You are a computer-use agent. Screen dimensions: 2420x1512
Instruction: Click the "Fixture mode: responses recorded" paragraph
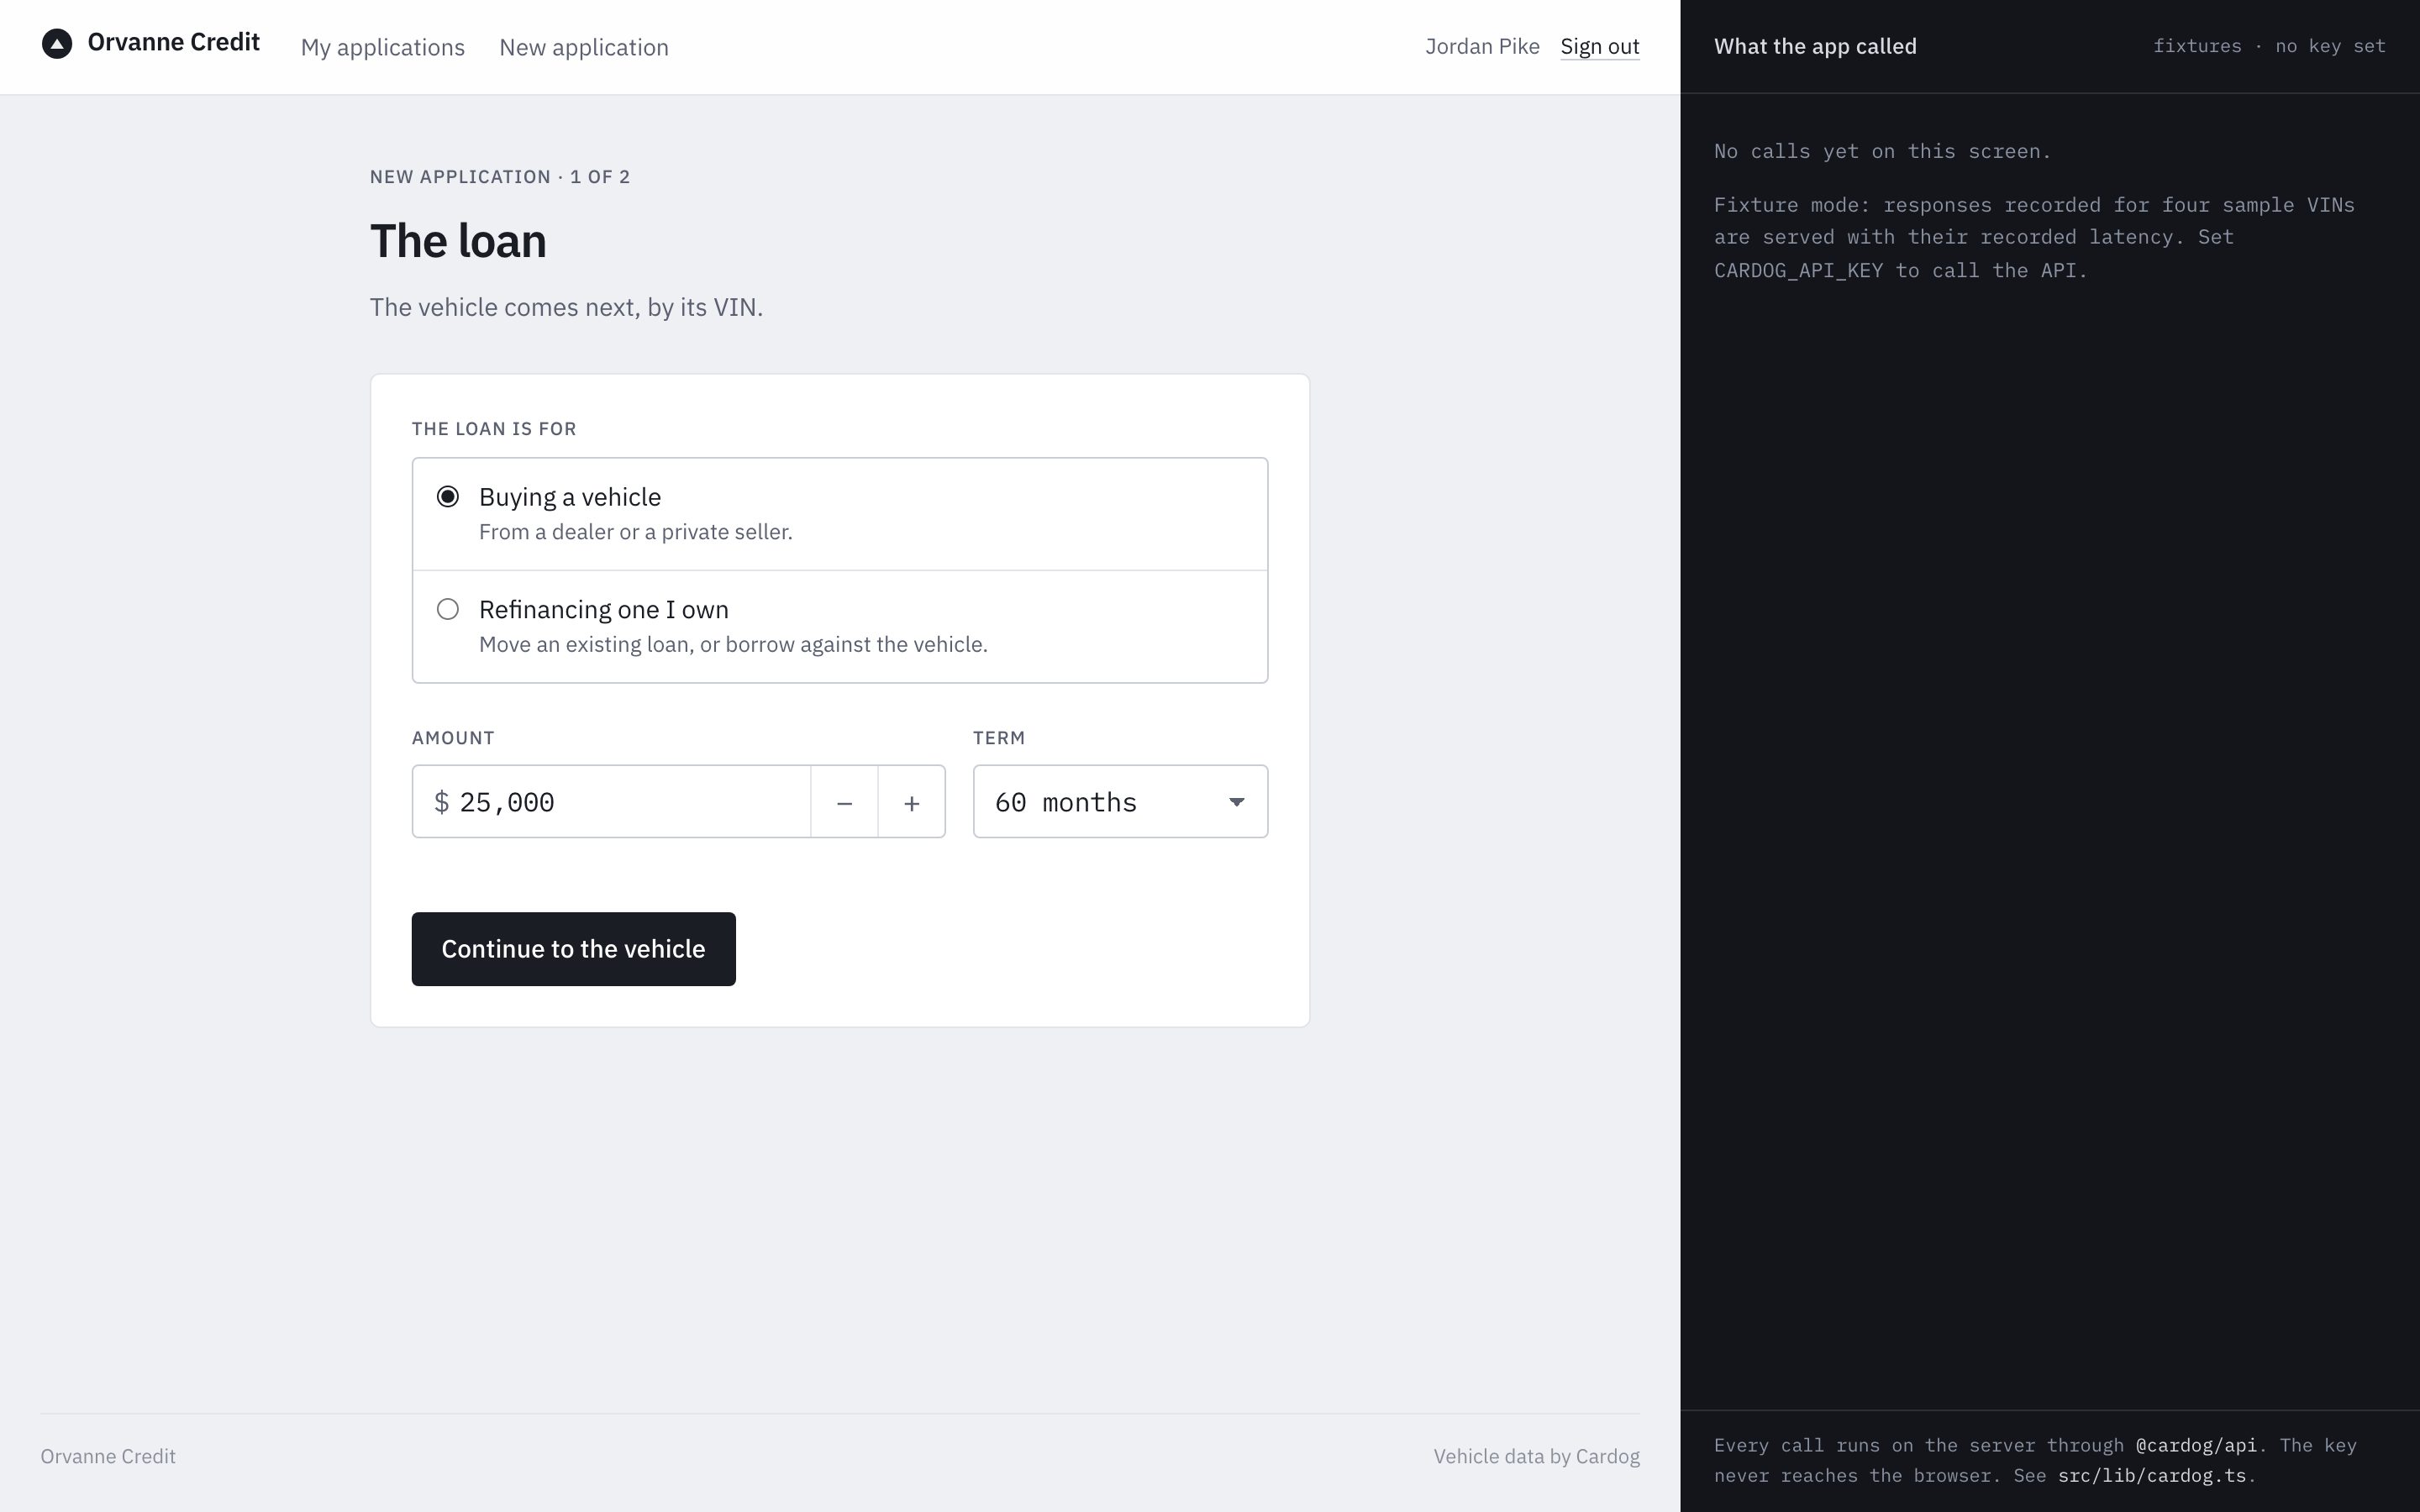click(2034, 237)
